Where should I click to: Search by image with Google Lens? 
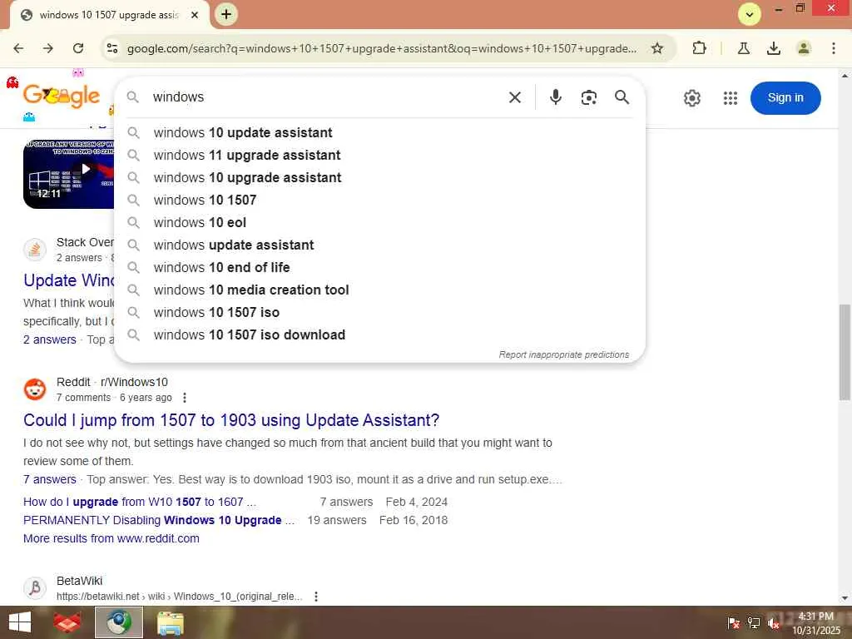point(588,97)
